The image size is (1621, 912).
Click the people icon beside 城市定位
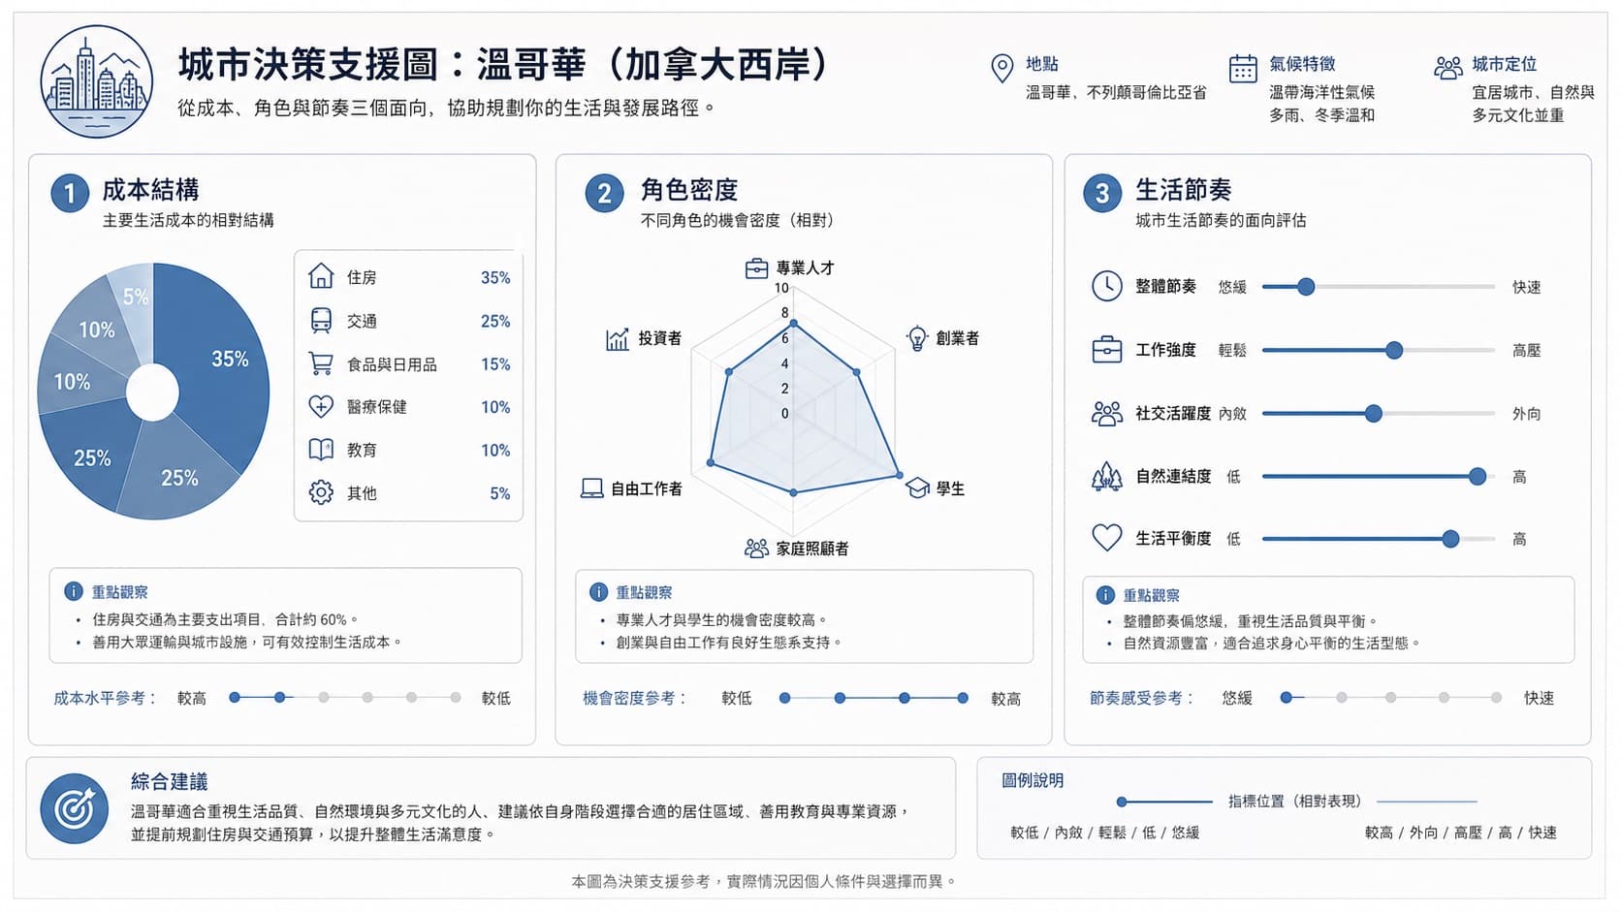1447,67
